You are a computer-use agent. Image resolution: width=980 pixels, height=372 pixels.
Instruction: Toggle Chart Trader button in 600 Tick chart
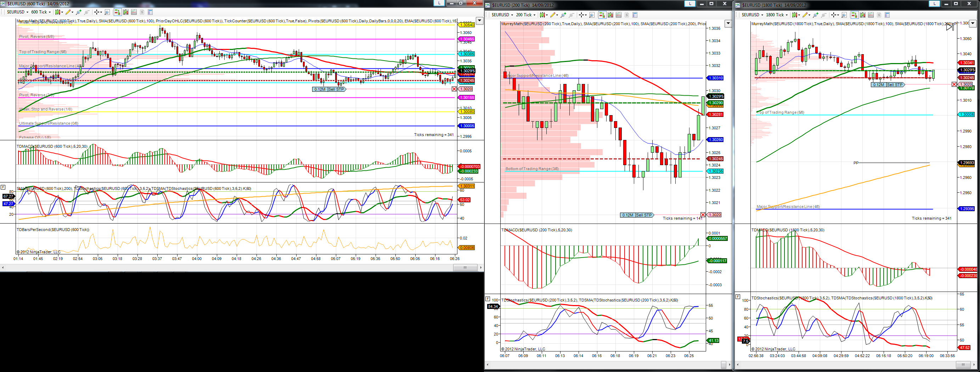118,12
